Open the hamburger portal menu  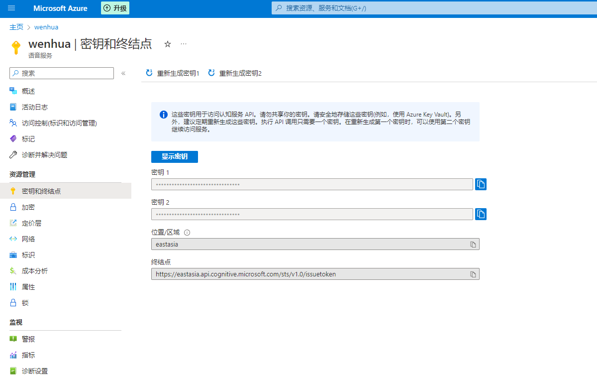click(11, 8)
